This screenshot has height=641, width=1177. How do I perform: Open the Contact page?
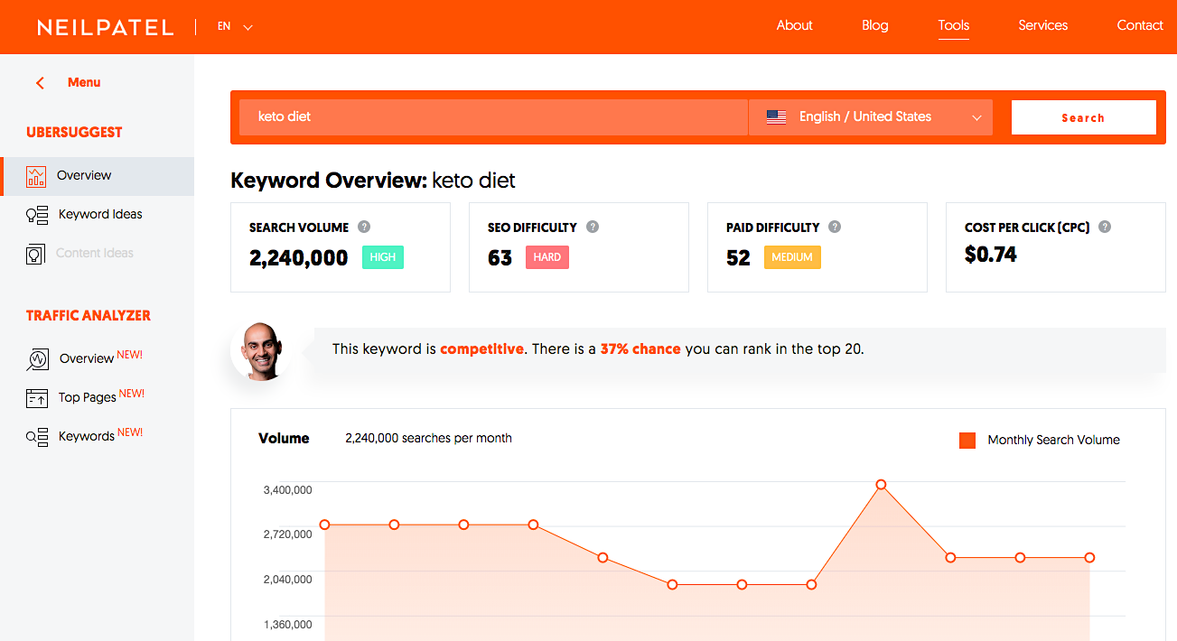1140,25
